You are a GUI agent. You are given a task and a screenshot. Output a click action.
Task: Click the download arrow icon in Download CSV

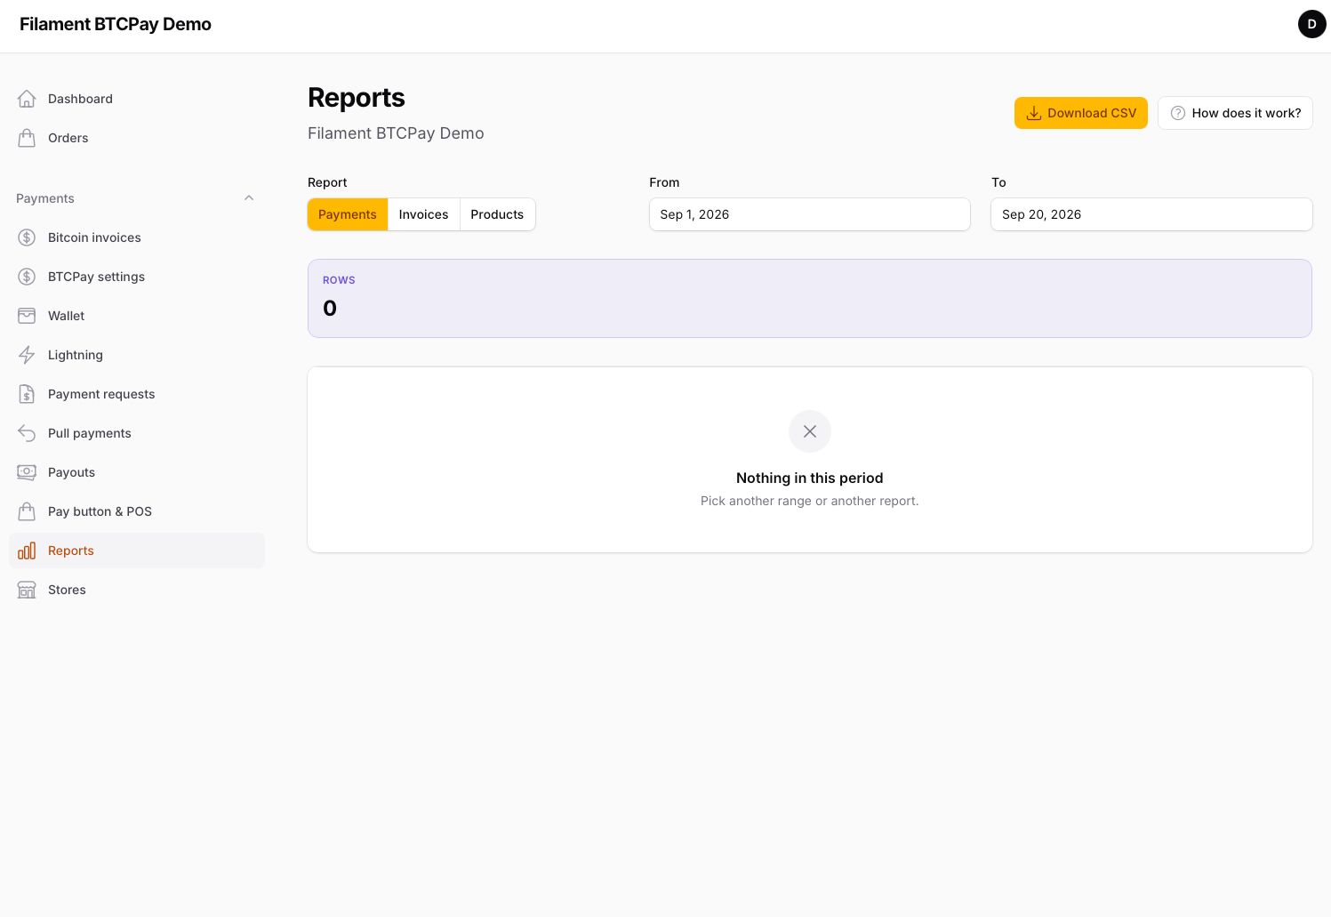1034,113
